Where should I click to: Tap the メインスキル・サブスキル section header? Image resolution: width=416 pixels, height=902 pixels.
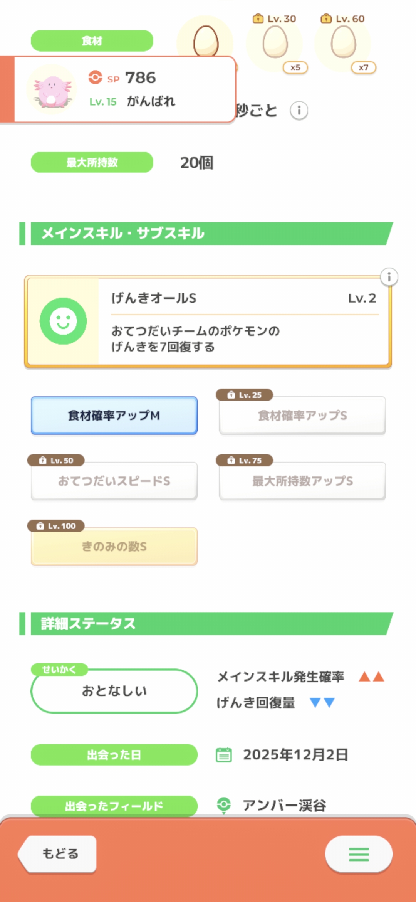(208, 234)
